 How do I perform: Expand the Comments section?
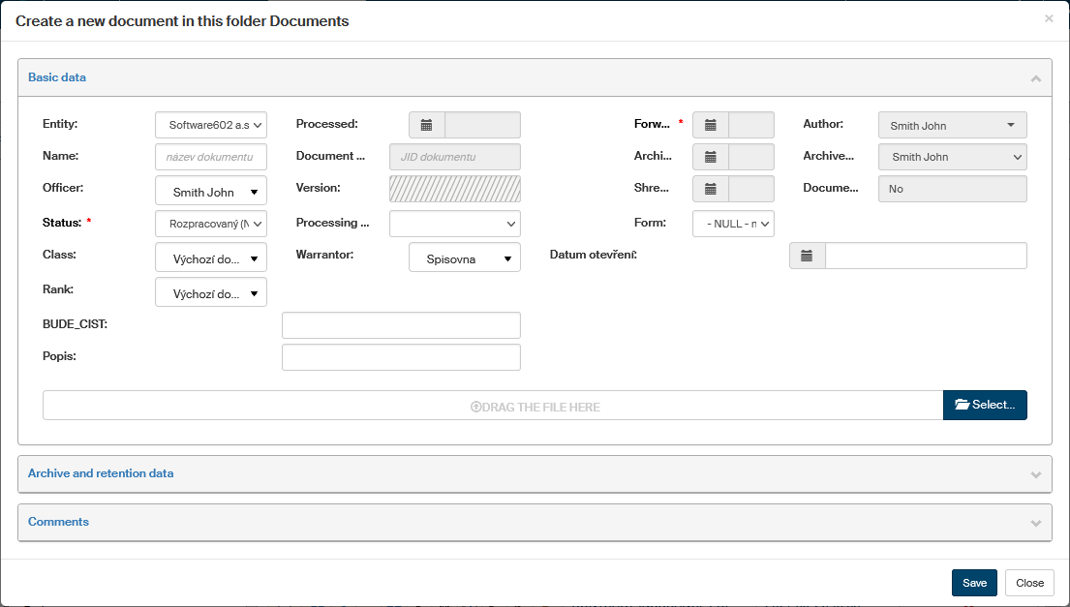pyautogui.click(x=1035, y=523)
